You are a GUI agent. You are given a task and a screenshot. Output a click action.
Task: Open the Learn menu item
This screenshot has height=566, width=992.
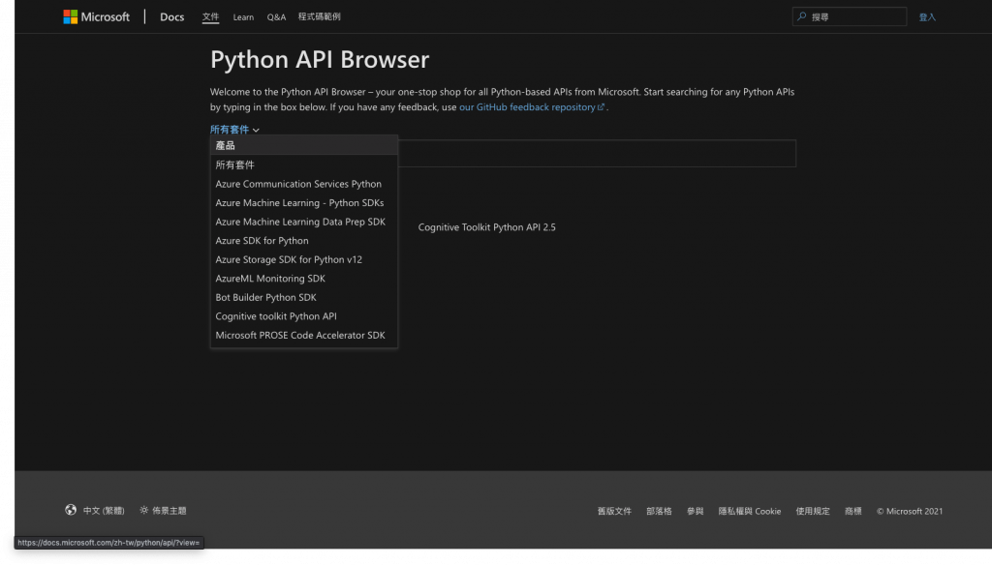click(x=243, y=17)
